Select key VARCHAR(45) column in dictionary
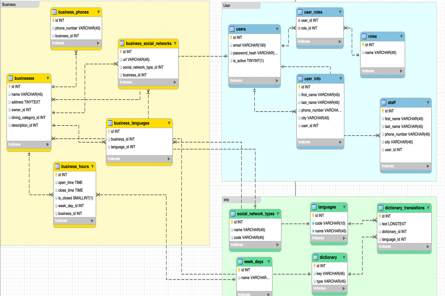The height and width of the screenshot is (296, 445). [x=330, y=273]
